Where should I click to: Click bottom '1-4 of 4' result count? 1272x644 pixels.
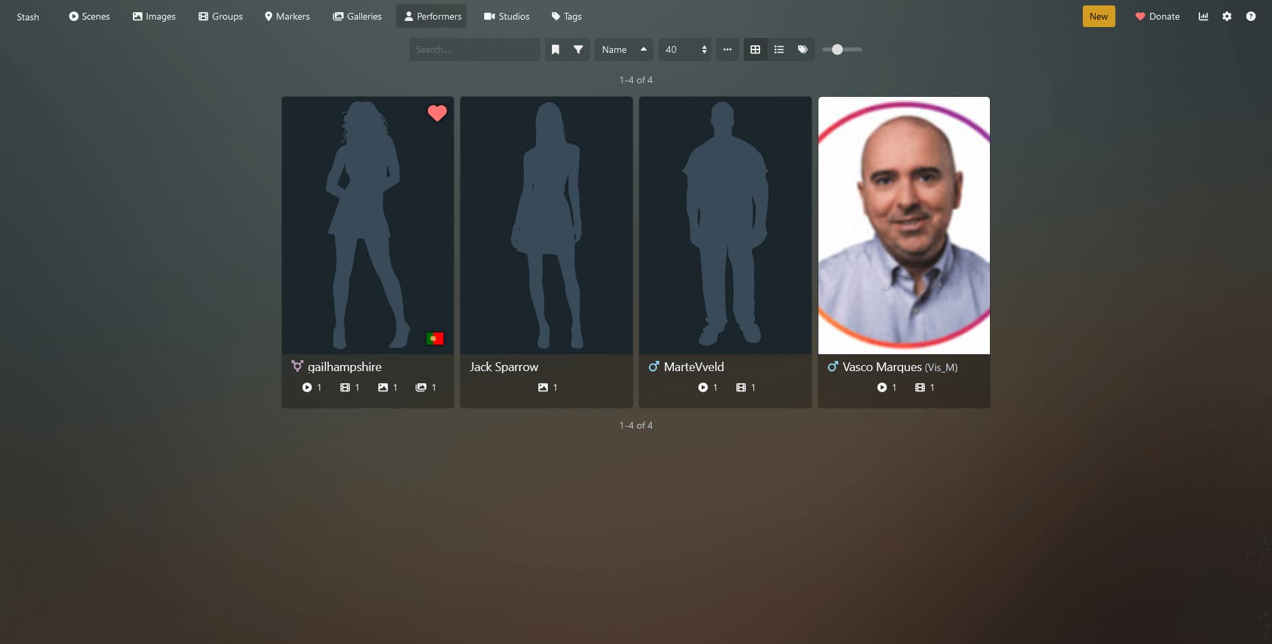[x=636, y=425]
